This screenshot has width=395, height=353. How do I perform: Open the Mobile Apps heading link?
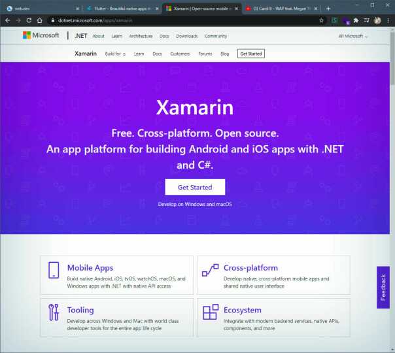pos(90,268)
